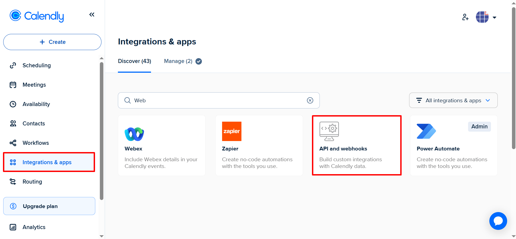Image resolution: width=516 pixels, height=239 pixels.
Task: Click the Integrations & apps page heading
Action: click(157, 42)
